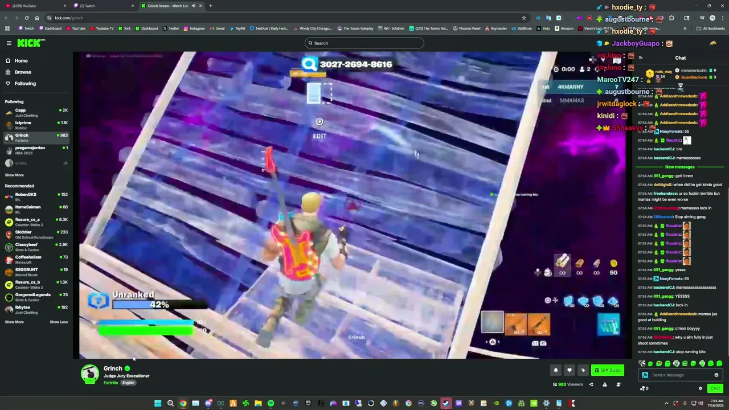Viewport: 729px width, 410px height.
Task: Show more bookmarks overflow chevron
Action: click(x=685, y=28)
